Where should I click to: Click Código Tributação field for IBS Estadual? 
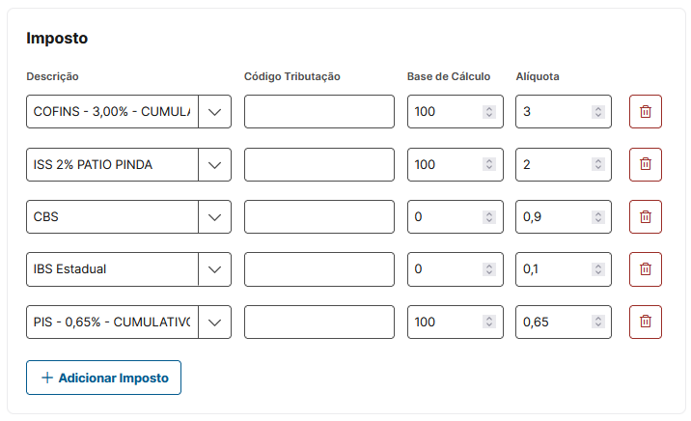(318, 269)
